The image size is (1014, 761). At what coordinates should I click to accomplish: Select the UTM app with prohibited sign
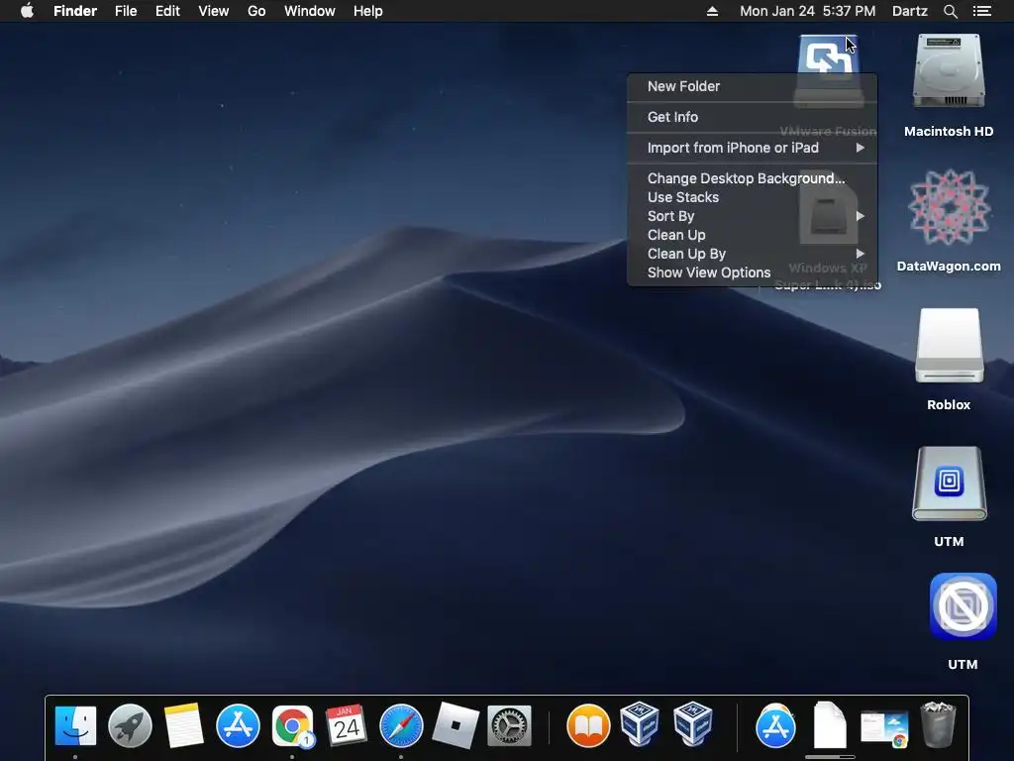[x=963, y=606]
